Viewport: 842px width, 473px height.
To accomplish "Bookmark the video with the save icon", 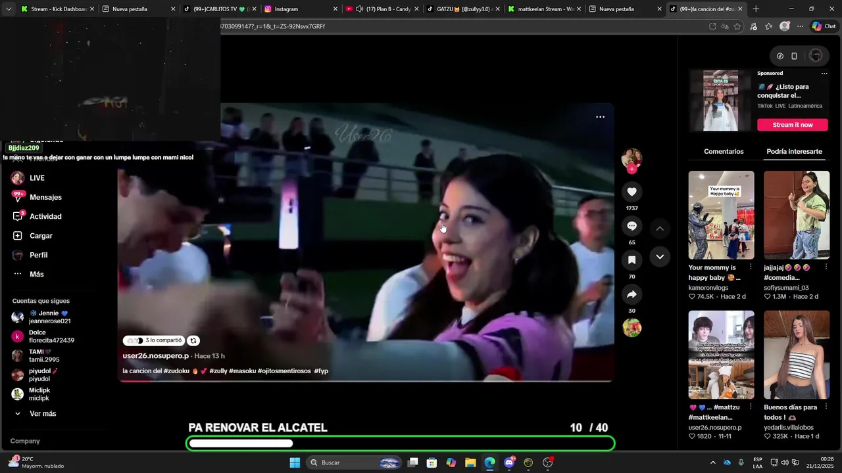I will point(631,260).
